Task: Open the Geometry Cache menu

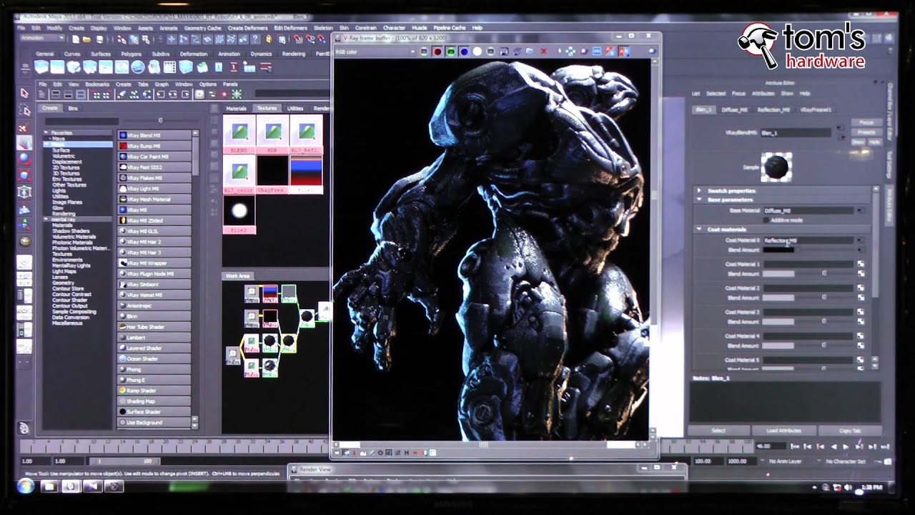Action: pyautogui.click(x=203, y=28)
